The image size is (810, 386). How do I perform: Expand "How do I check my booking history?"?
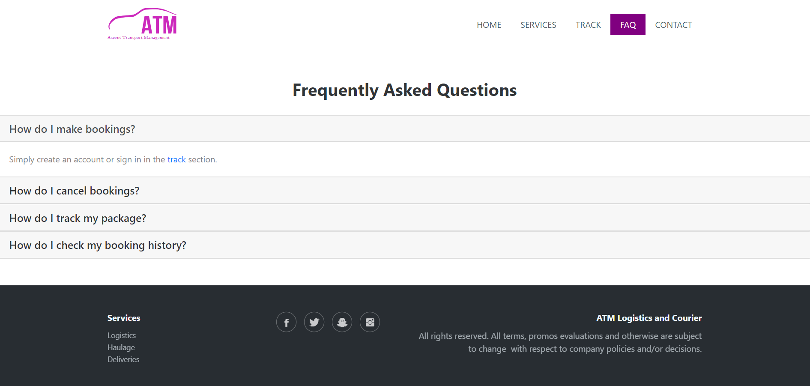98,245
